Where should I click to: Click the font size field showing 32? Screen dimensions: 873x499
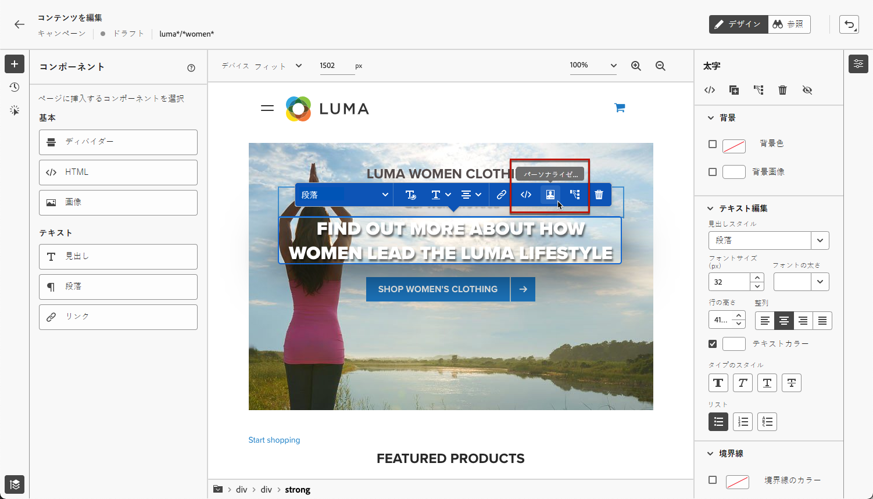pos(729,282)
